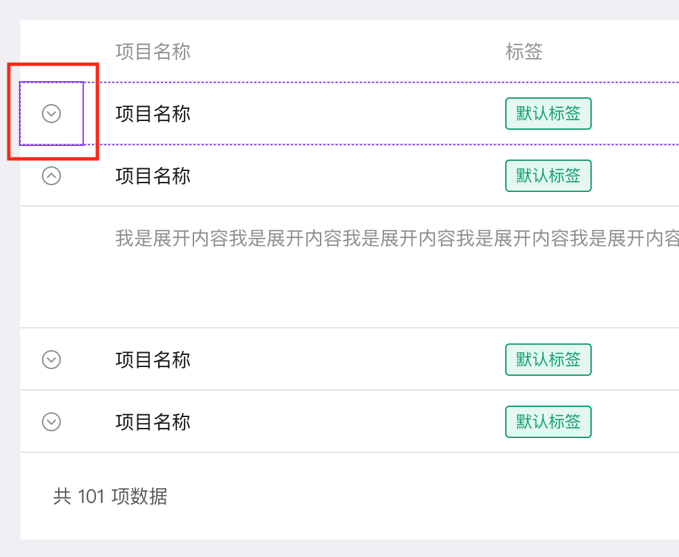Click the 标签 column header
Screen dimensions: 679x557
[523, 51]
